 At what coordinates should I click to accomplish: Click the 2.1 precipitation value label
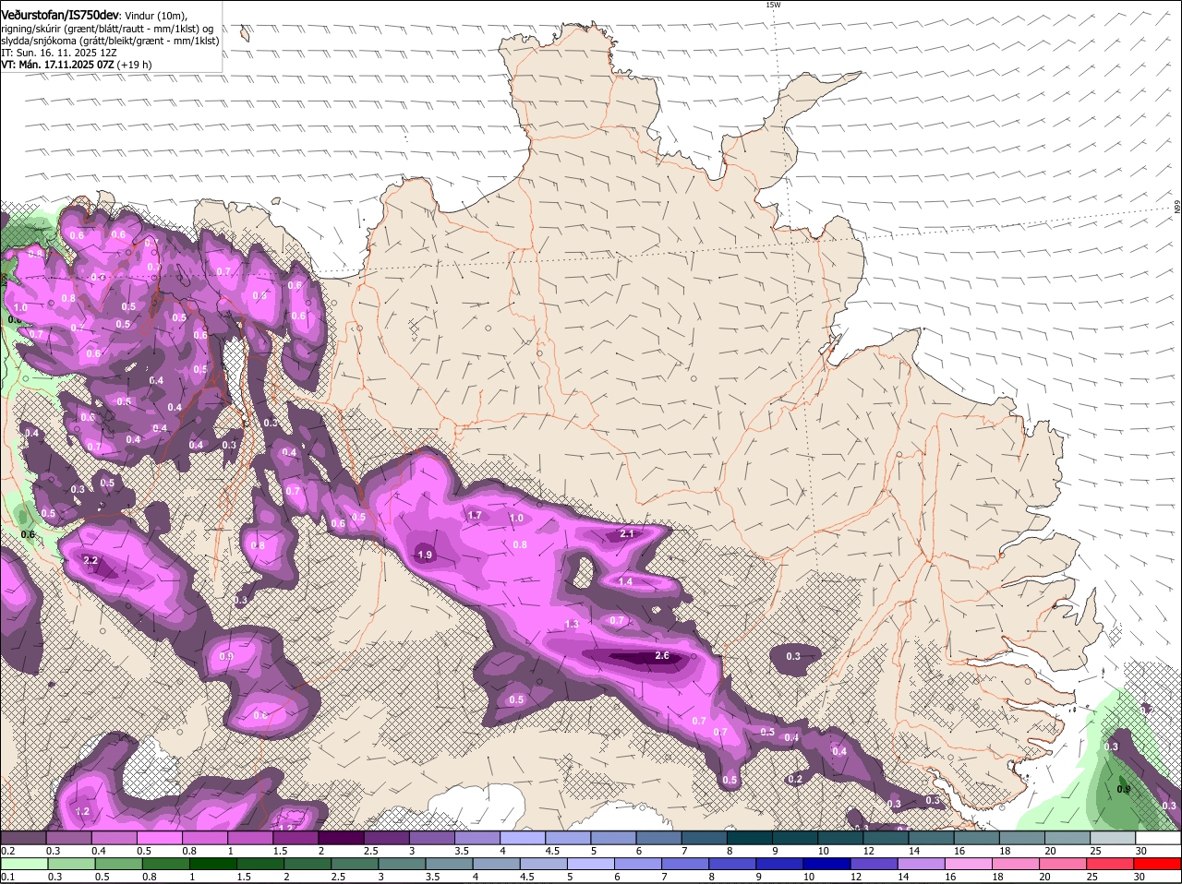click(627, 533)
